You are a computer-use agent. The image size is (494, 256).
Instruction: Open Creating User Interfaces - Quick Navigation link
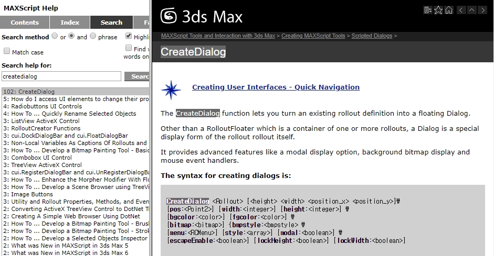tap(276, 87)
